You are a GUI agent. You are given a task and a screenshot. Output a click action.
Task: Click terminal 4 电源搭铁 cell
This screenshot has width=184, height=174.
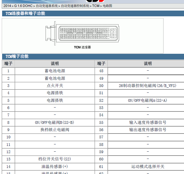tap(55, 93)
